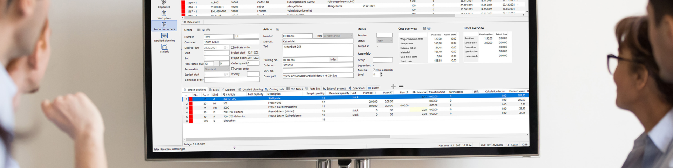The height and width of the screenshot is (168, 673).
Task: Switch to the Parts lists tab
Action: (314, 89)
